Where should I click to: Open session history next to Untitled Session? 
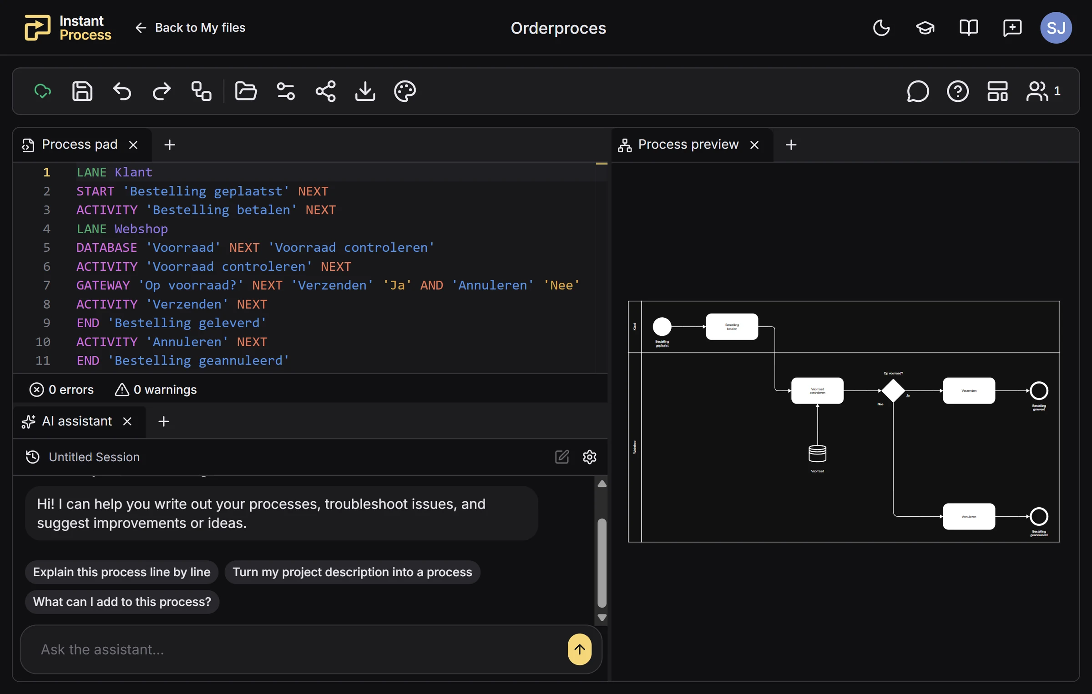click(33, 457)
